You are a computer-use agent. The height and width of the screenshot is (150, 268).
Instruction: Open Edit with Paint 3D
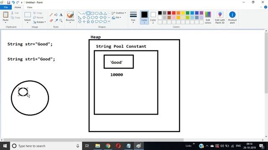tap(220, 17)
